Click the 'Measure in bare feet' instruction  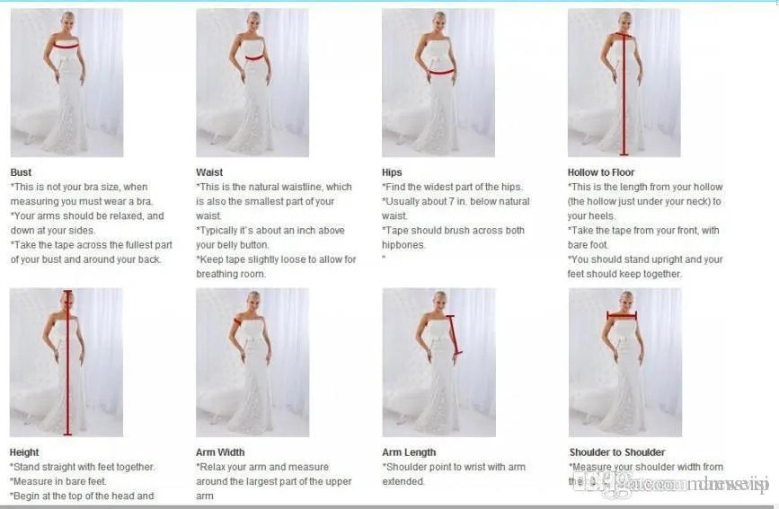58,481
